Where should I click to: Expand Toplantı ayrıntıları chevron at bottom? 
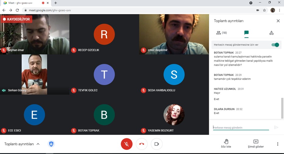(x=38, y=144)
